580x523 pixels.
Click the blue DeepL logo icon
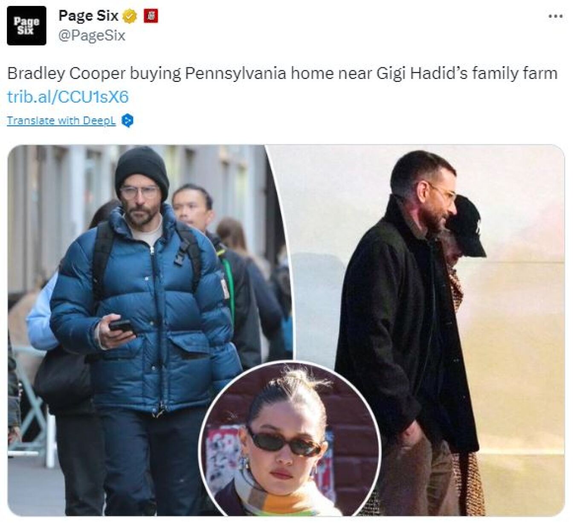click(128, 121)
